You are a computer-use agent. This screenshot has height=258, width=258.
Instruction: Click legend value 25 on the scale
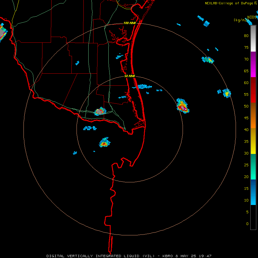[246, 165]
